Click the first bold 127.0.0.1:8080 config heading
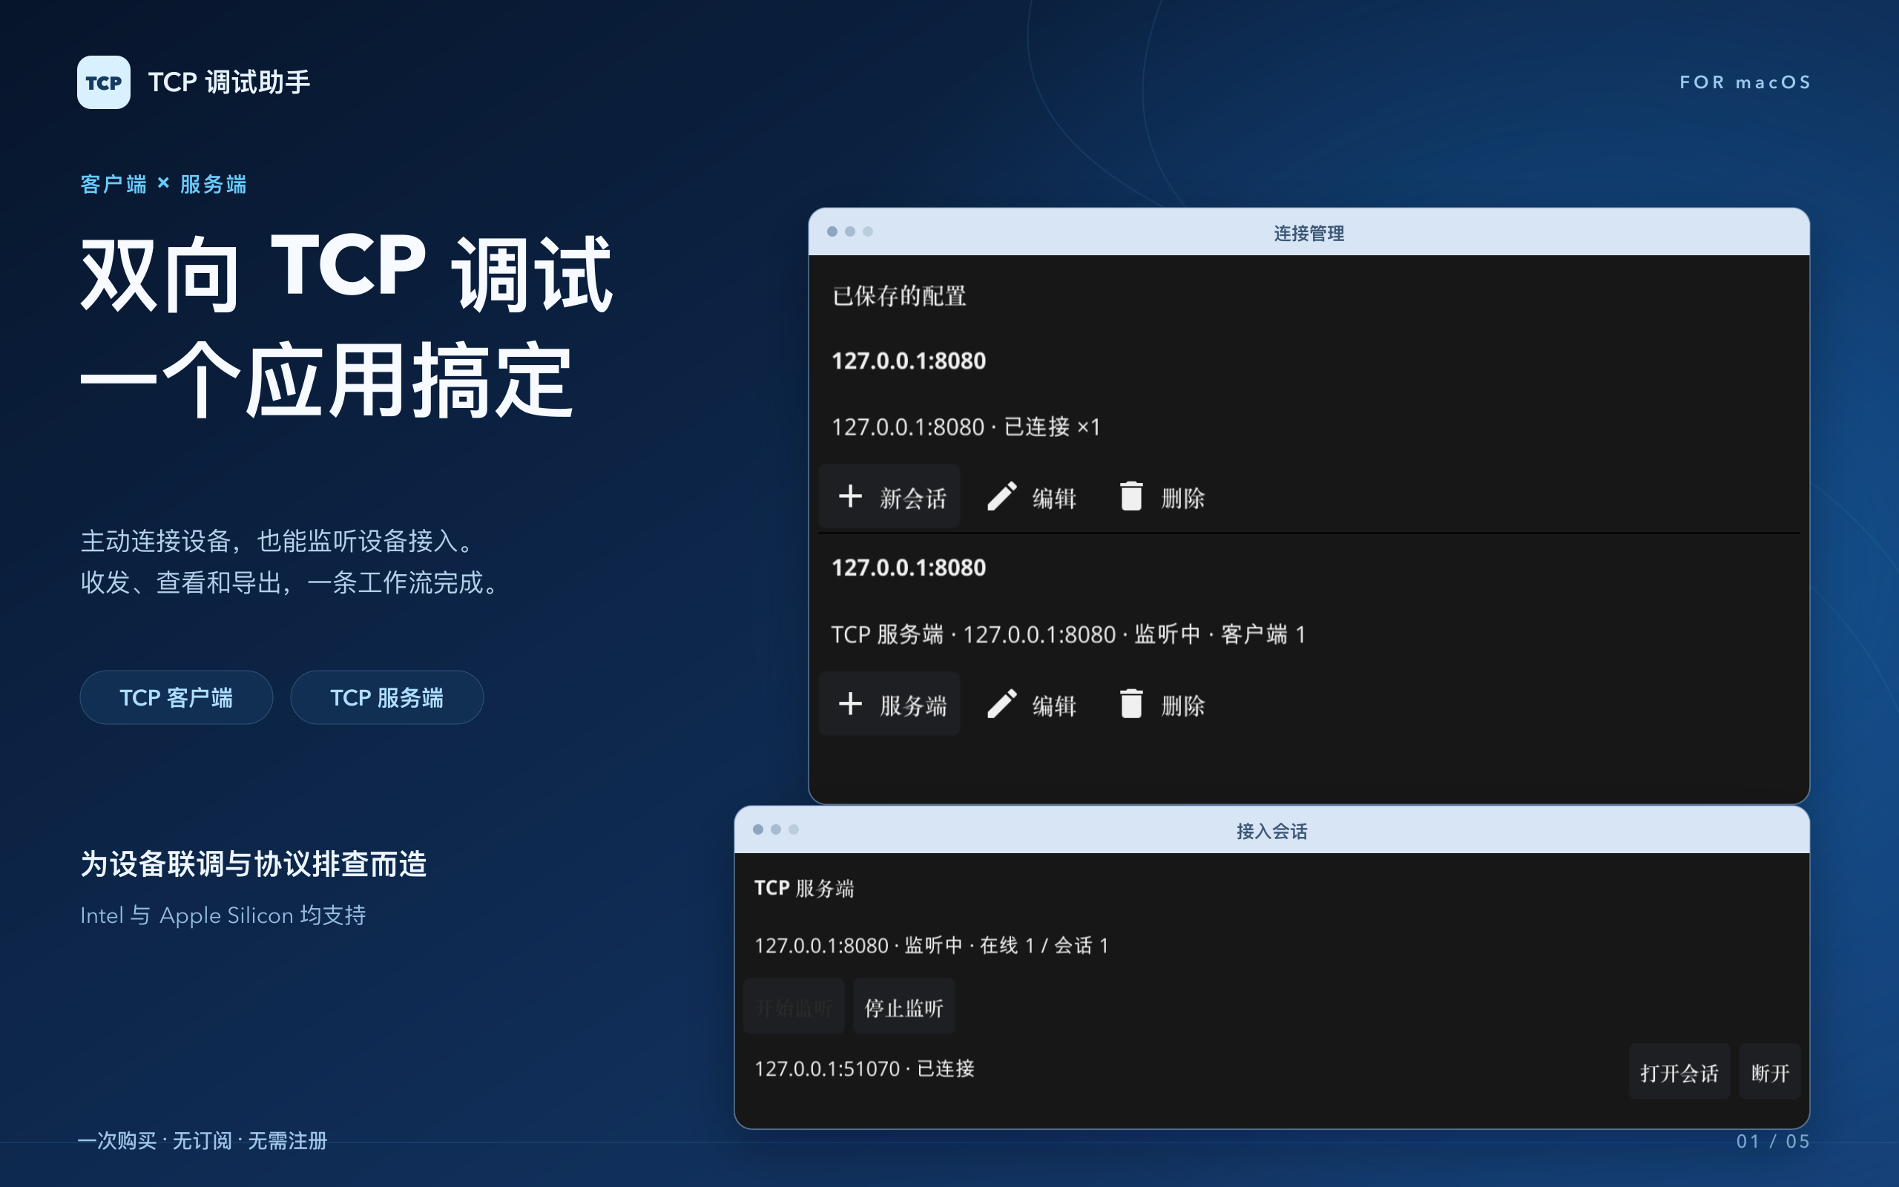This screenshot has width=1899, height=1187. pyautogui.click(x=908, y=361)
